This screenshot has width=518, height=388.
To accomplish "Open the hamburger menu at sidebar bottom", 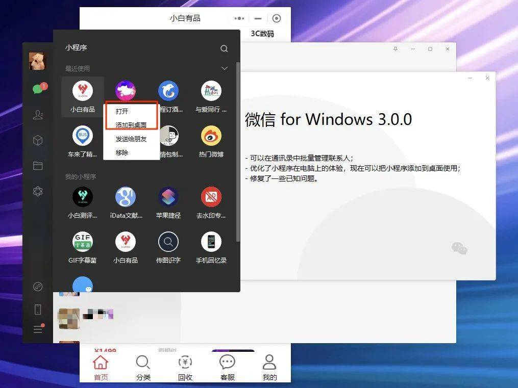I will tap(38, 329).
